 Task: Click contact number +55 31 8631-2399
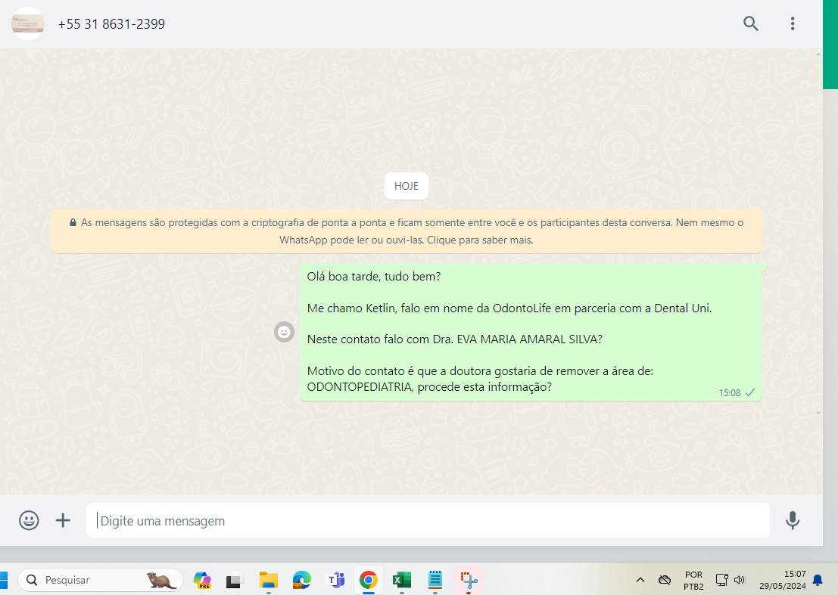point(111,24)
